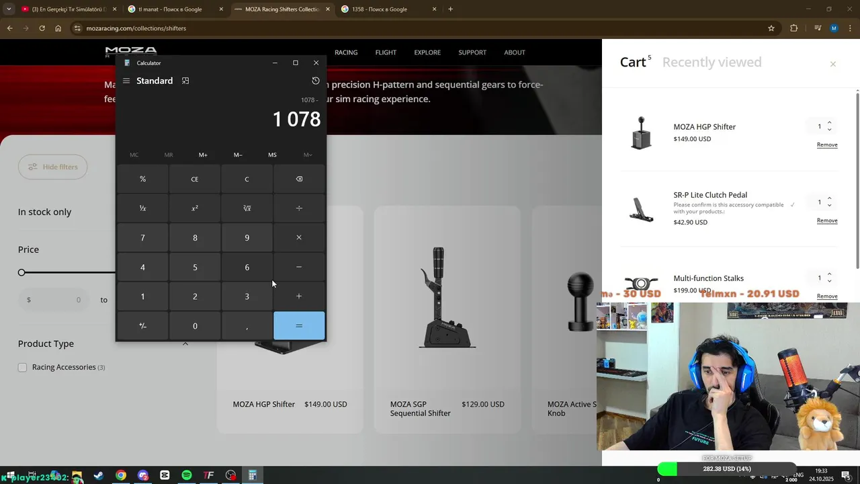Open the Chrome profile avatar M
The image size is (860, 484).
(834, 28)
